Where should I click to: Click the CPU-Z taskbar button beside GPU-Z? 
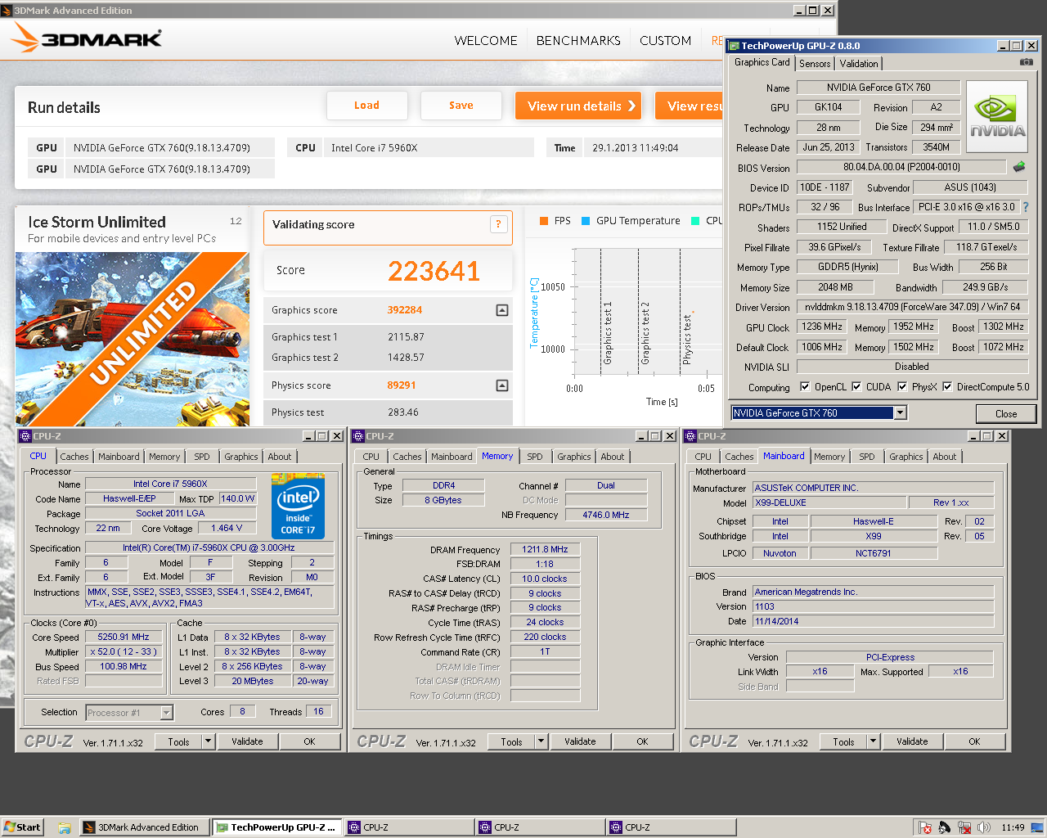coord(407,827)
